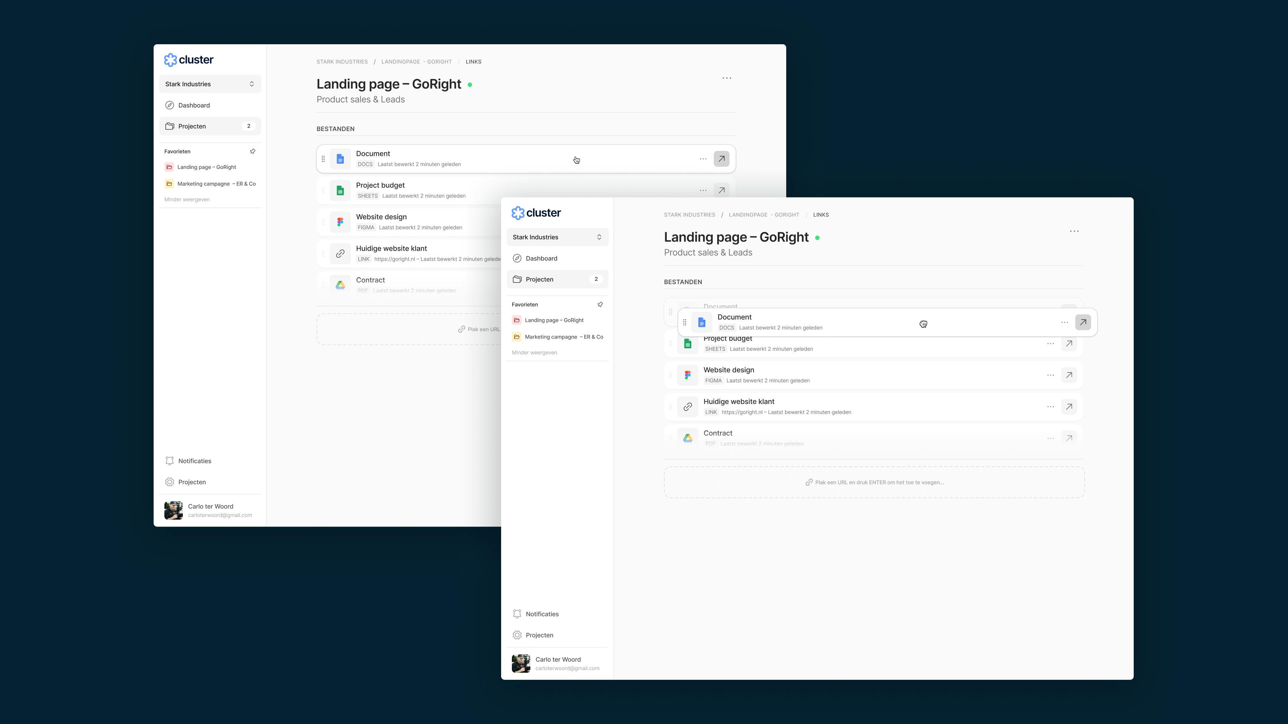Screen dimensions: 1288x724
Task: Click STARK INDUSTRIES breadcrumb in back window
Action: (x=342, y=62)
